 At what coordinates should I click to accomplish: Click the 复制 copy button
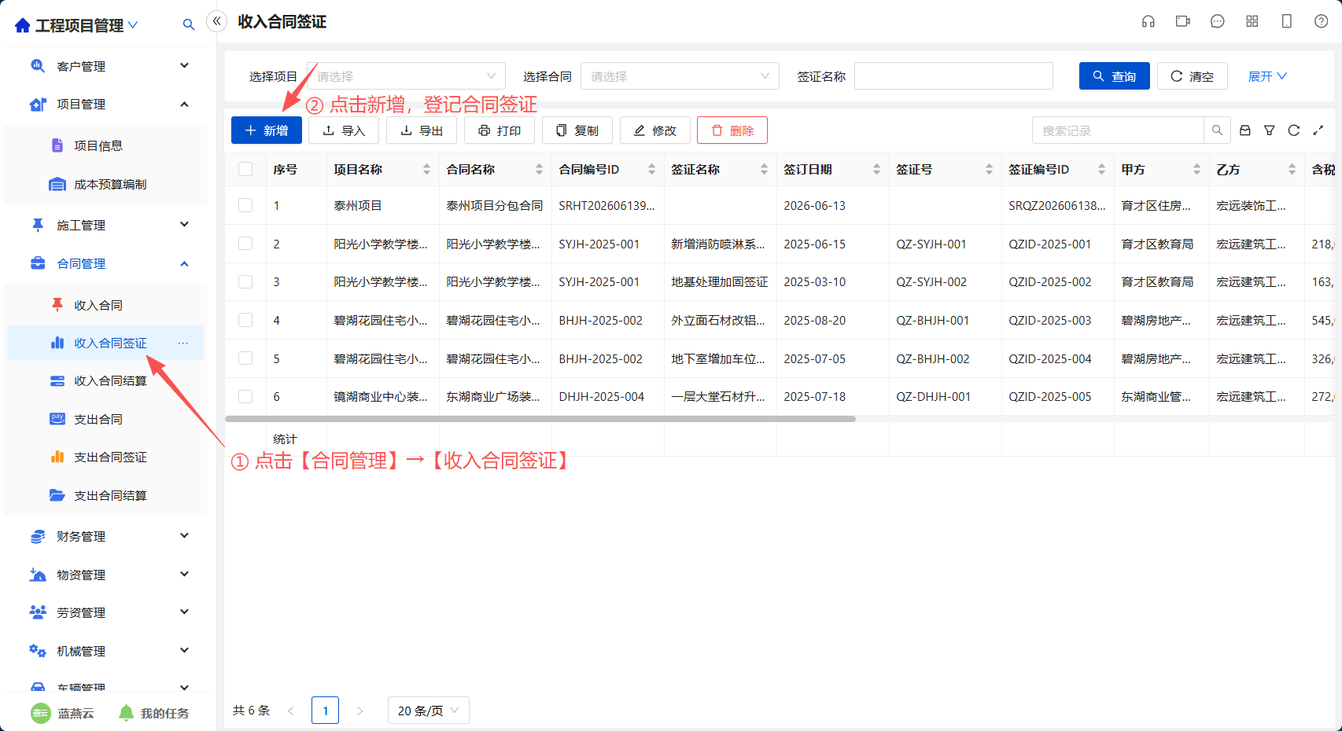[577, 130]
